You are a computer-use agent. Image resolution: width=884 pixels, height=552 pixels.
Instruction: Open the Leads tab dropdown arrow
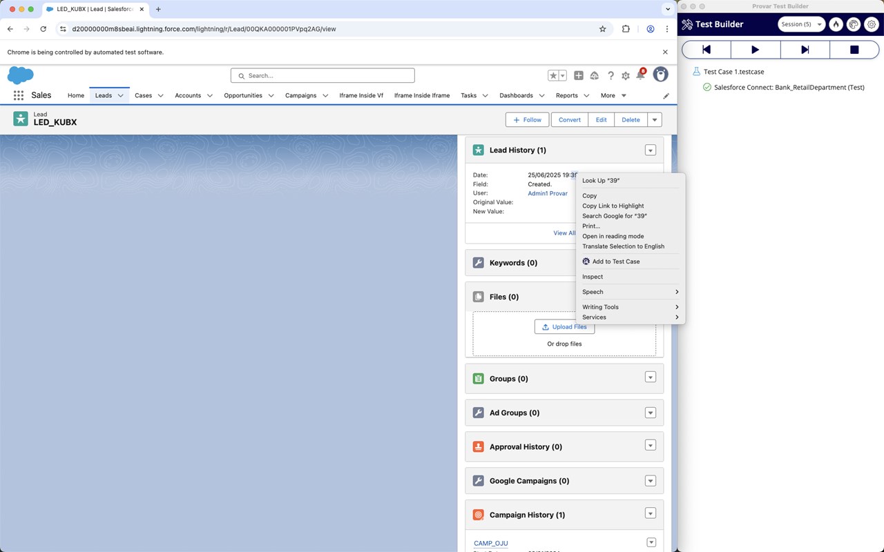click(121, 96)
